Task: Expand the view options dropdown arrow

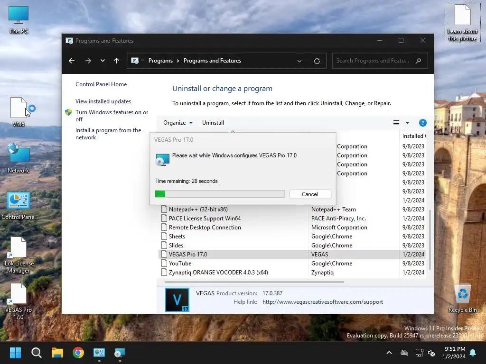Action: tap(408, 123)
